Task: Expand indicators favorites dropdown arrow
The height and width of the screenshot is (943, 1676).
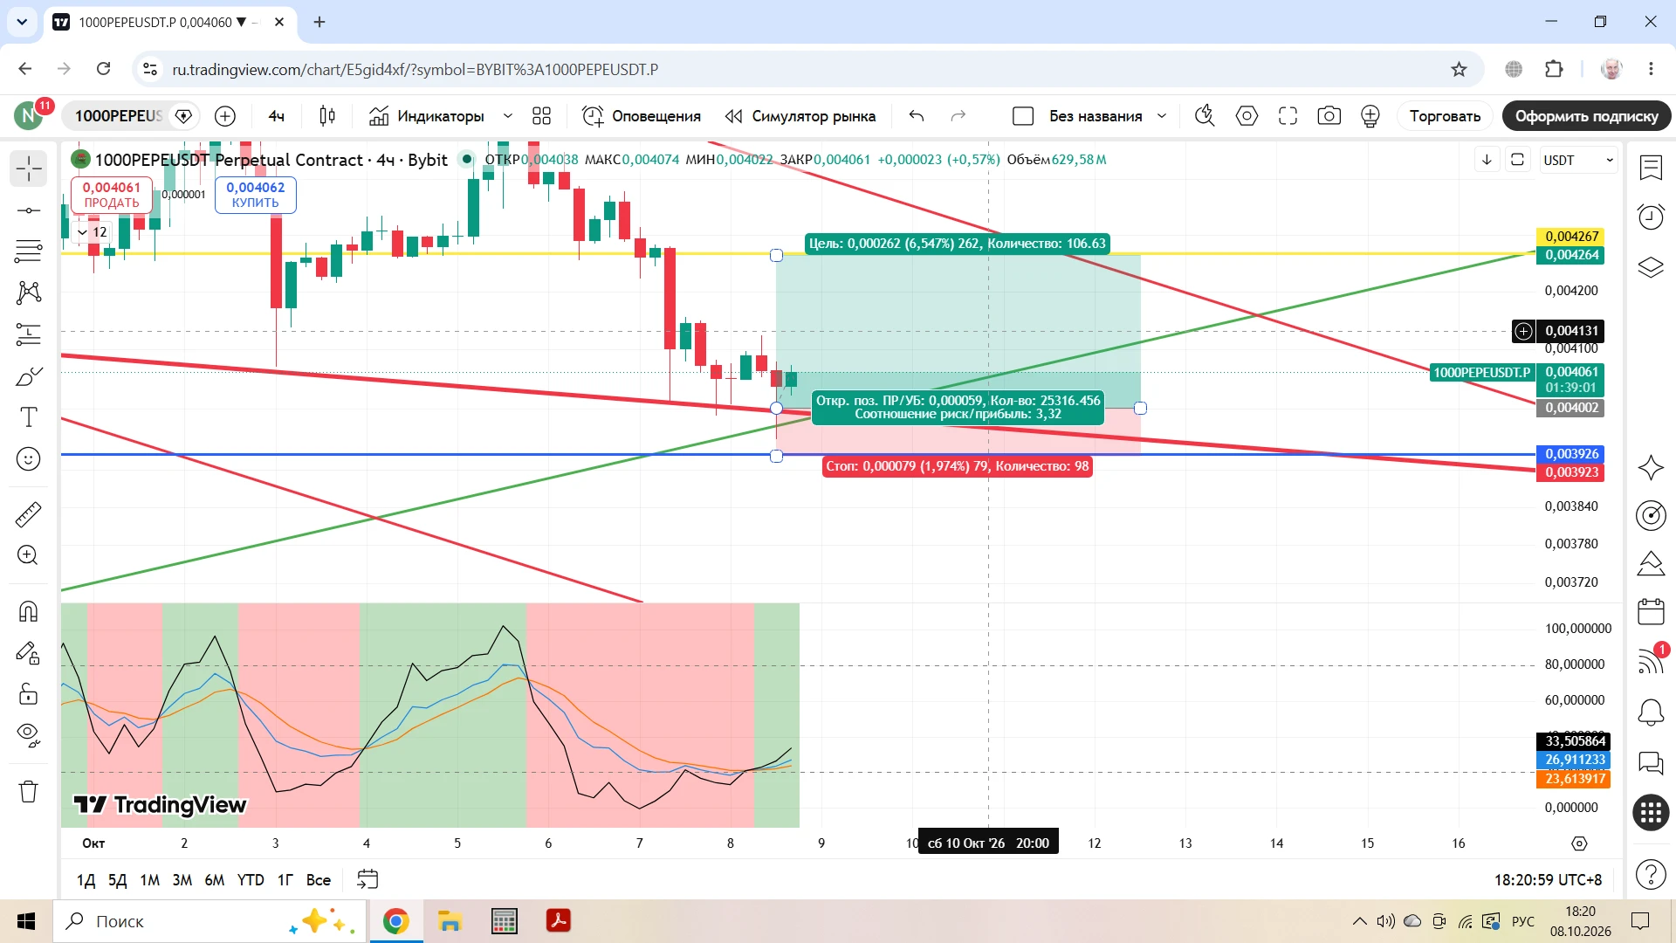Action: 507,116
